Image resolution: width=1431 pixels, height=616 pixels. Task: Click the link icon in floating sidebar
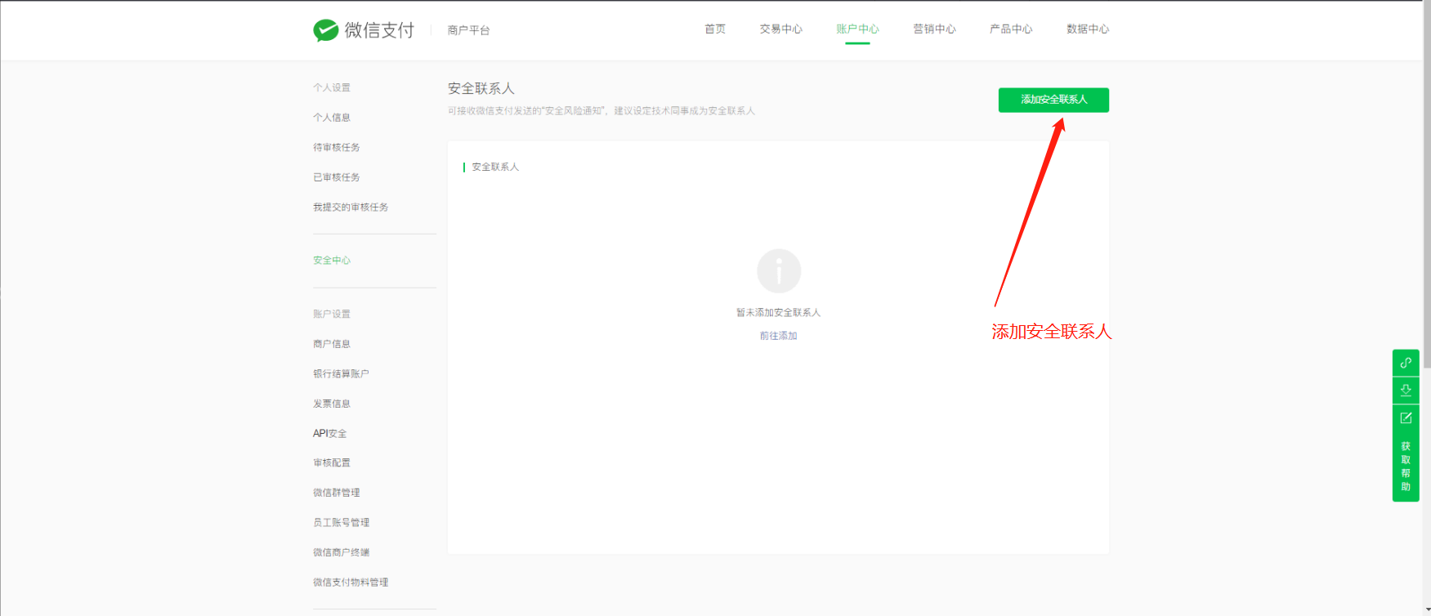(1406, 363)
